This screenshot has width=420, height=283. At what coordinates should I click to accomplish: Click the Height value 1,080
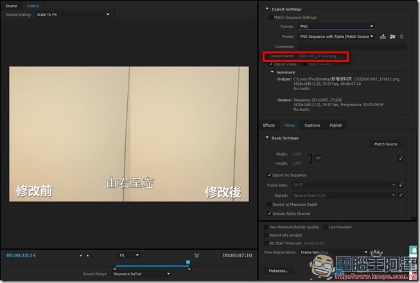click(297, 163)
